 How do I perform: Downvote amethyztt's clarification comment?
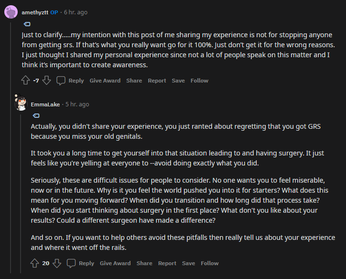46,81
